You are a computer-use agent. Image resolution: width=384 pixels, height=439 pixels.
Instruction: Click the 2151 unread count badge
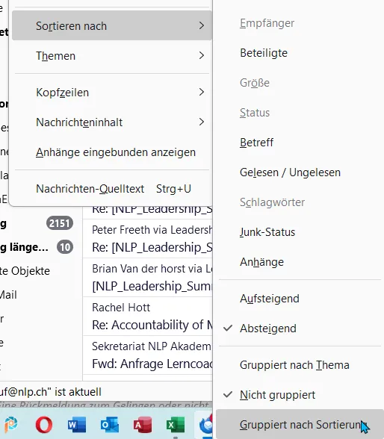point(59,223)
